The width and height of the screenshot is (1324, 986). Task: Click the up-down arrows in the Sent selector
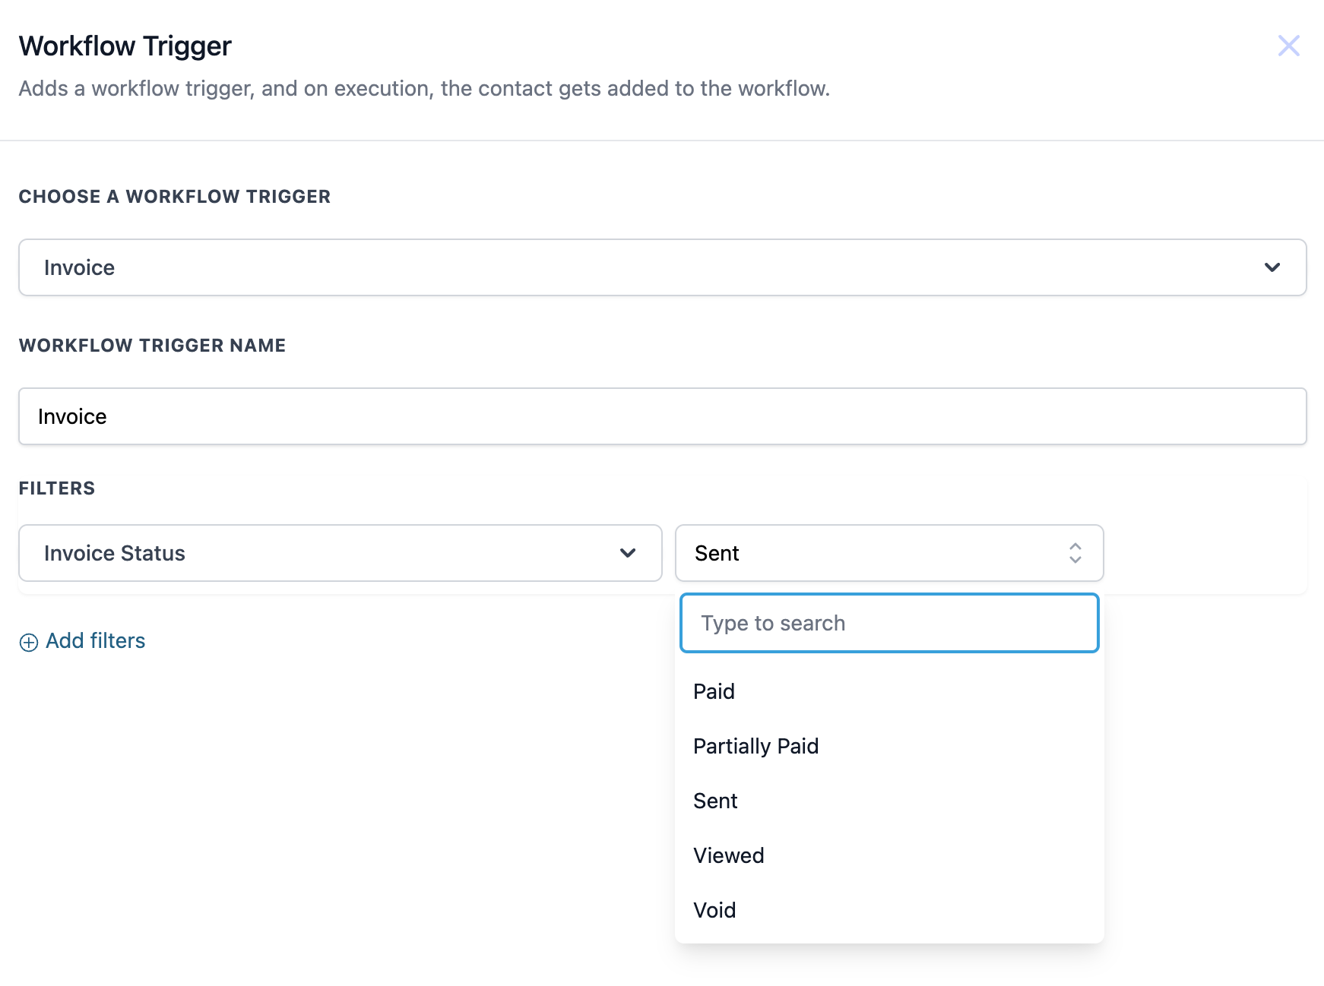pos(1075,553)
